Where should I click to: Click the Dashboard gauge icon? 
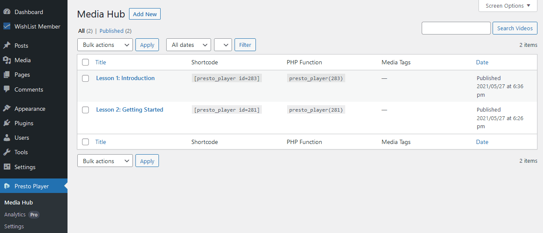(7, 12)
